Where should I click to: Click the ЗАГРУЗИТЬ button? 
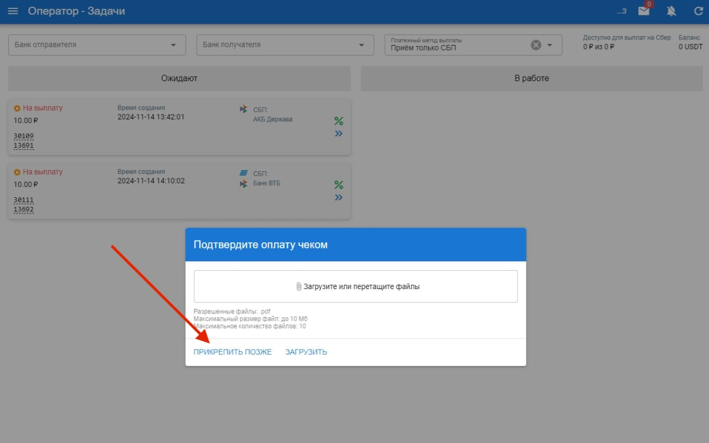pyautogui.click(x=306, y=352)
